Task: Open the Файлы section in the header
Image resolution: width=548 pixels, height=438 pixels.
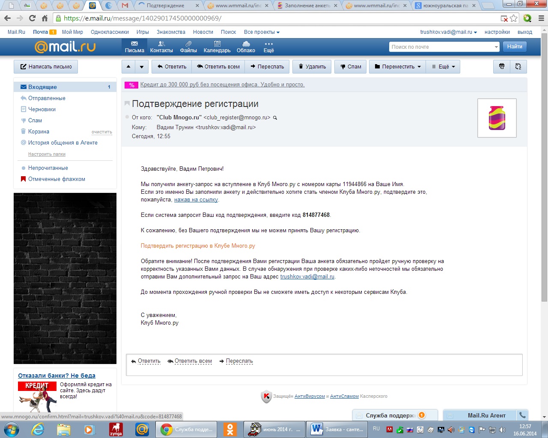Action: [188, 47]
